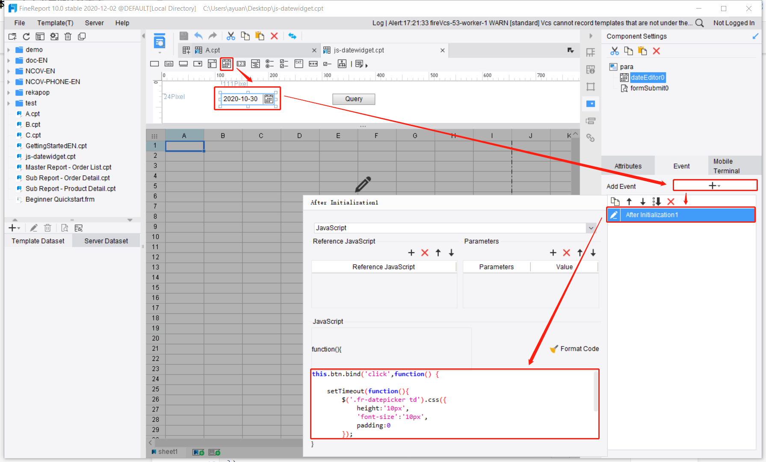
Task: Click cell A1 in the spreadsheet
Action: (185, 146)
